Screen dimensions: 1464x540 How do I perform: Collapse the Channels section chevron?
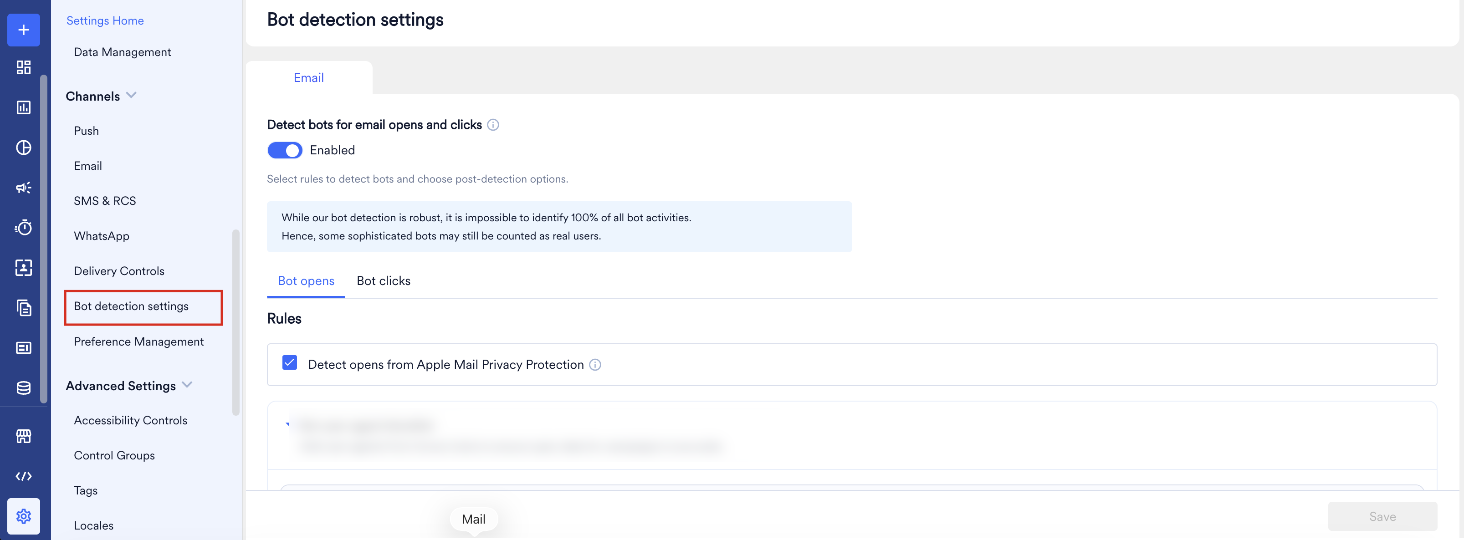(x=131, y=96)
